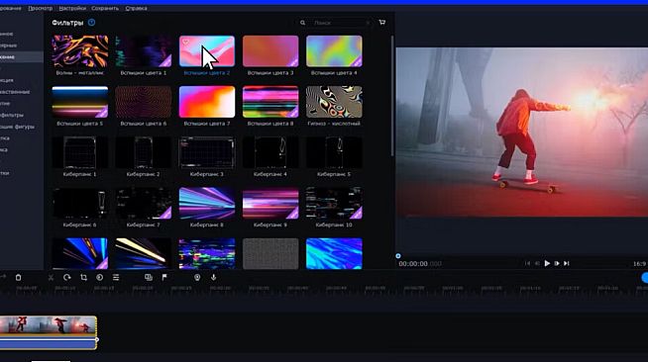The image size is (648, 362).
Task: Select the Киберпанк 6 filter
Action: [79, 204]
